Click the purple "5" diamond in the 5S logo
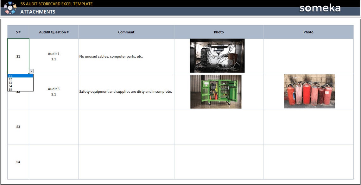Screen dimensions: 361x185 click(5, 7)
